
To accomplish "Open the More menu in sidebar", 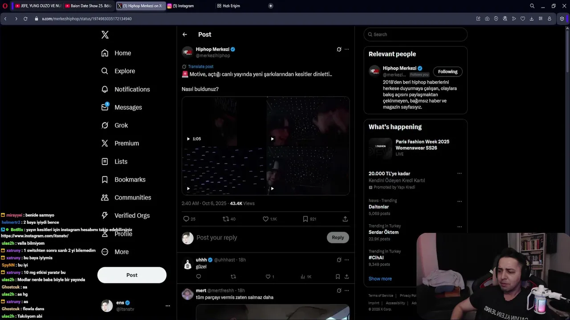I will [x=115, y=252].
